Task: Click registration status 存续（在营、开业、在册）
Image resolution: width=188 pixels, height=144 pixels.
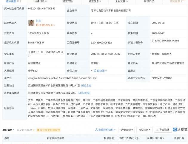Action: (x=106, y=23)
